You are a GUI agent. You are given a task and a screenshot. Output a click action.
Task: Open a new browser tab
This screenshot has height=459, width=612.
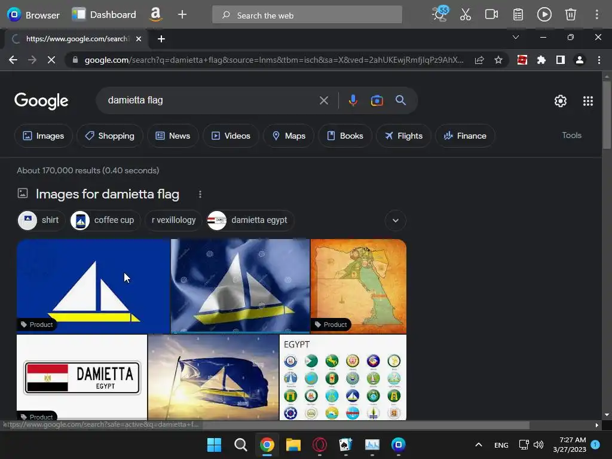coord(161,39)
